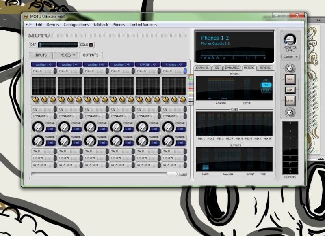Open the EQ tab in the right panel
Image resolution: width=325 pixels, height=236 pixels.
tap(217, 68)
